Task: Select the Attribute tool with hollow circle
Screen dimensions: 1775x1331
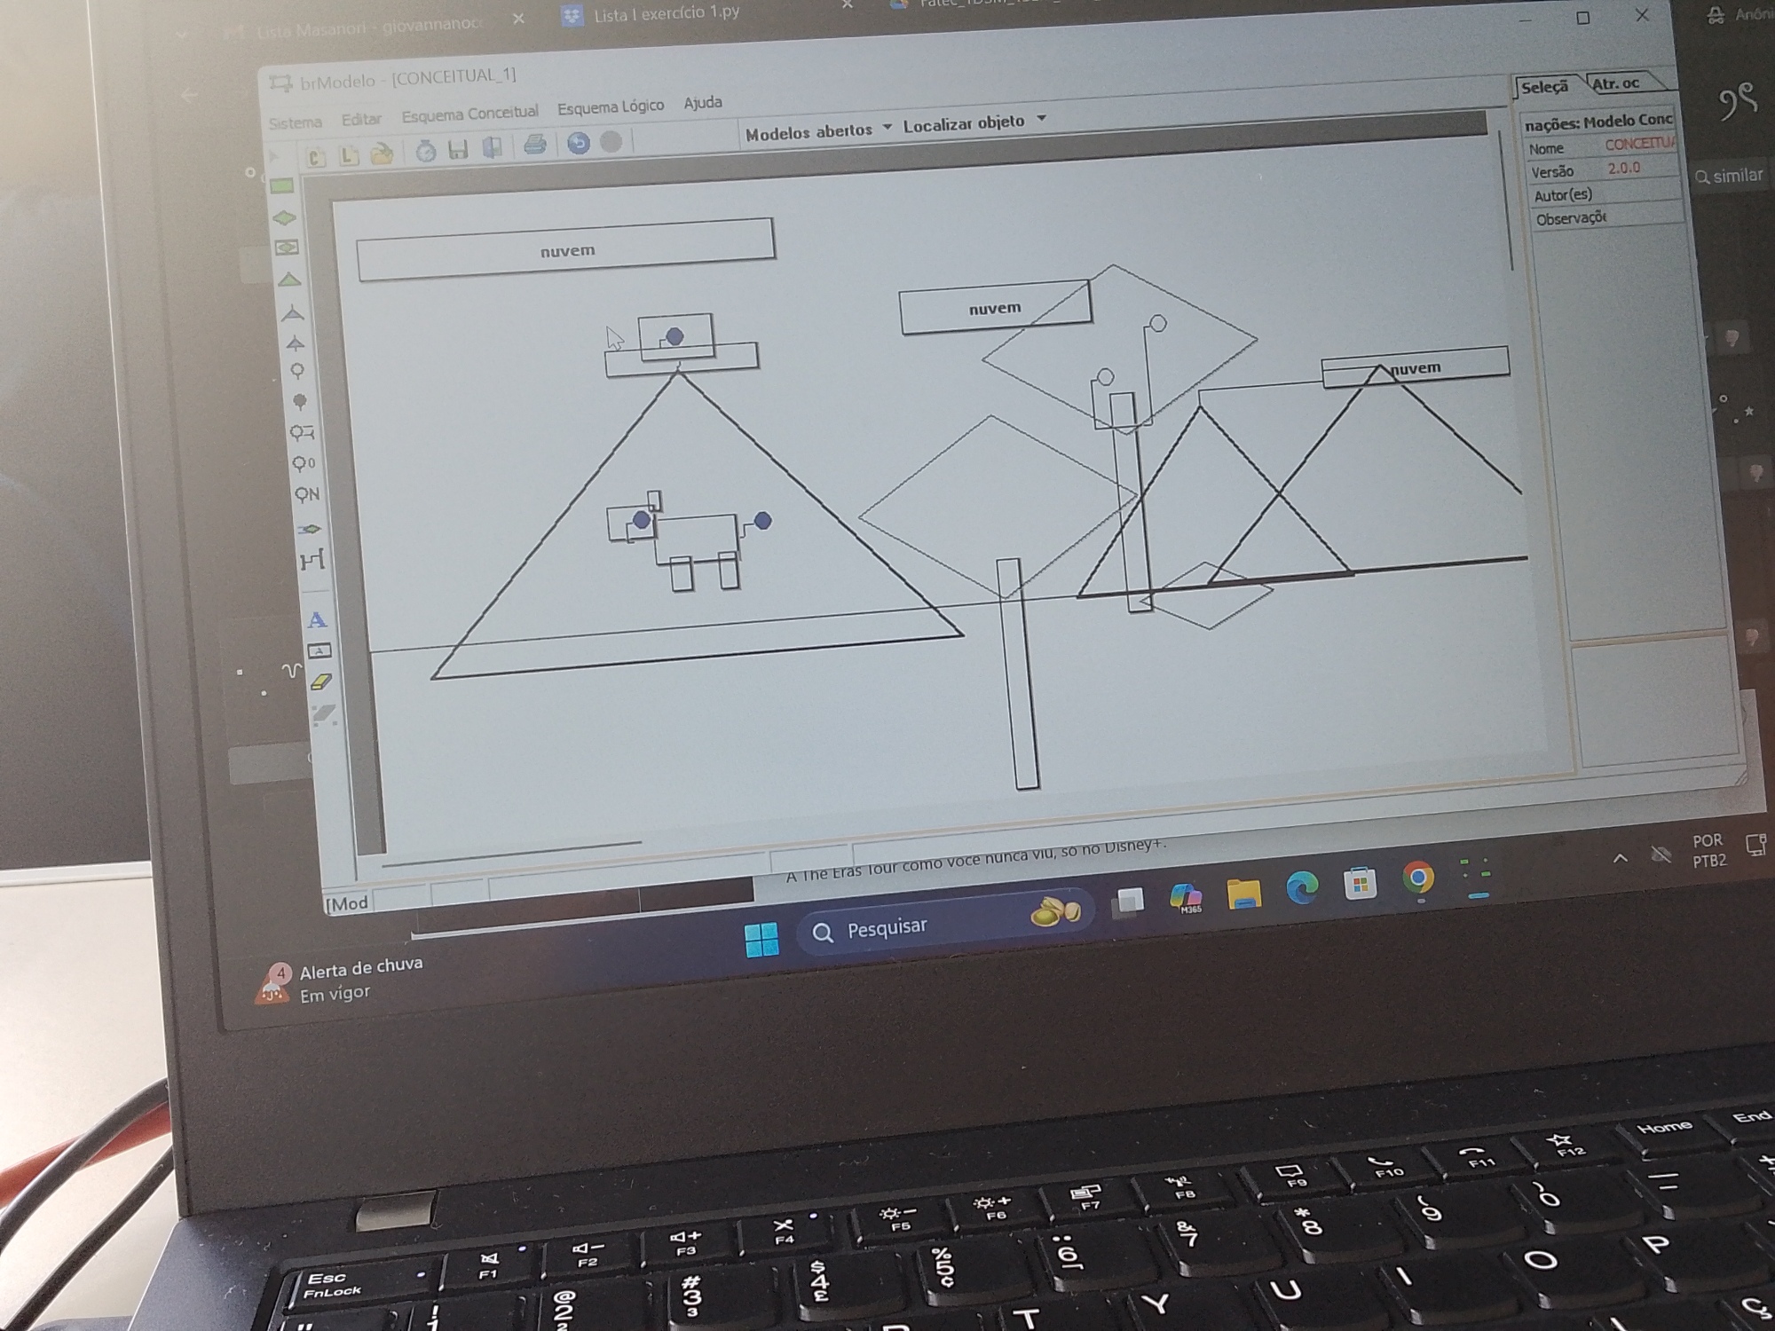Action: [x=297, y=371]
